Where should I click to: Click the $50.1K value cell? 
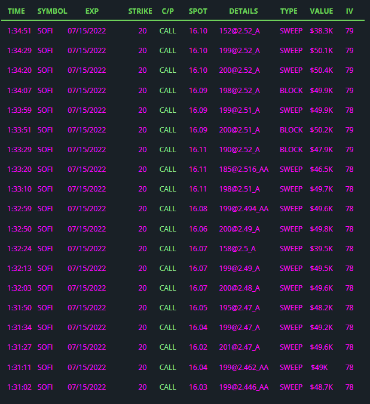point(321,51)
